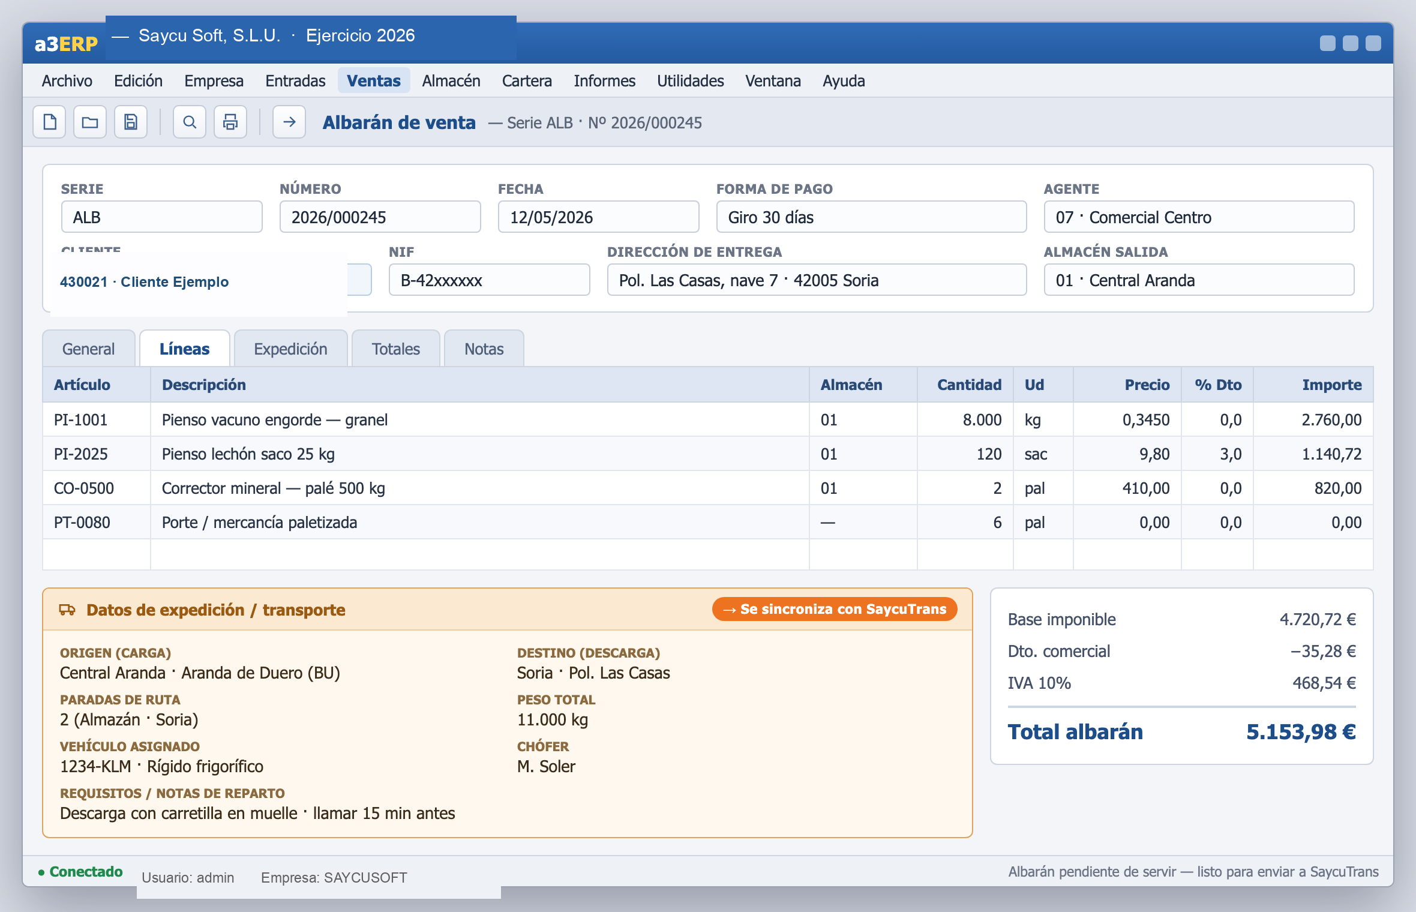1416x912 pixels.
Task: Open the Agente field Comercial Centro
Action: 1199,217
